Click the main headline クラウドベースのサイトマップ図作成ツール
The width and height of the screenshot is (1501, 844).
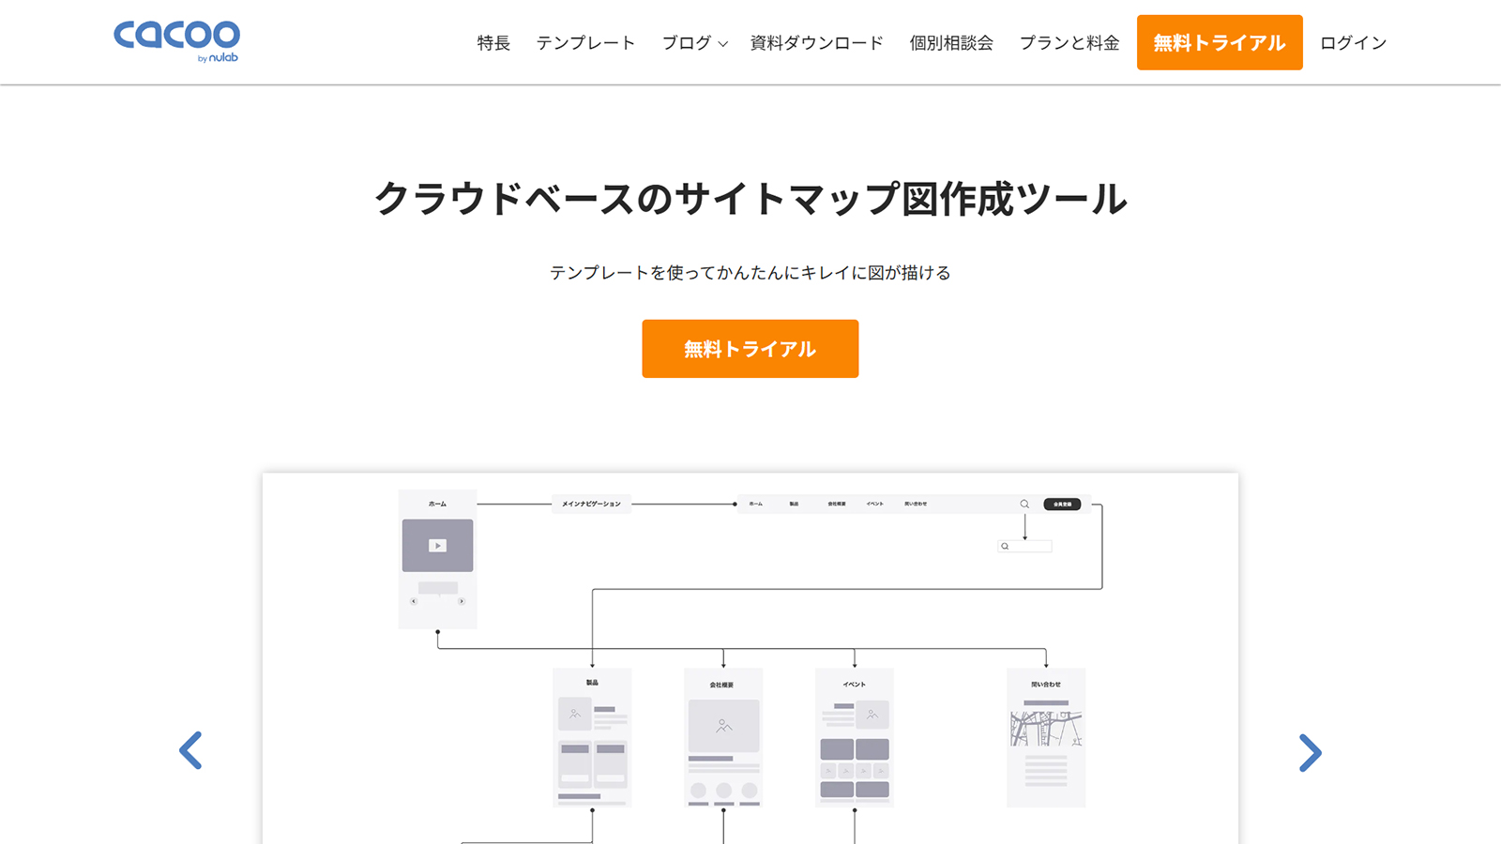pyautogui.click(x=750, y=199)
